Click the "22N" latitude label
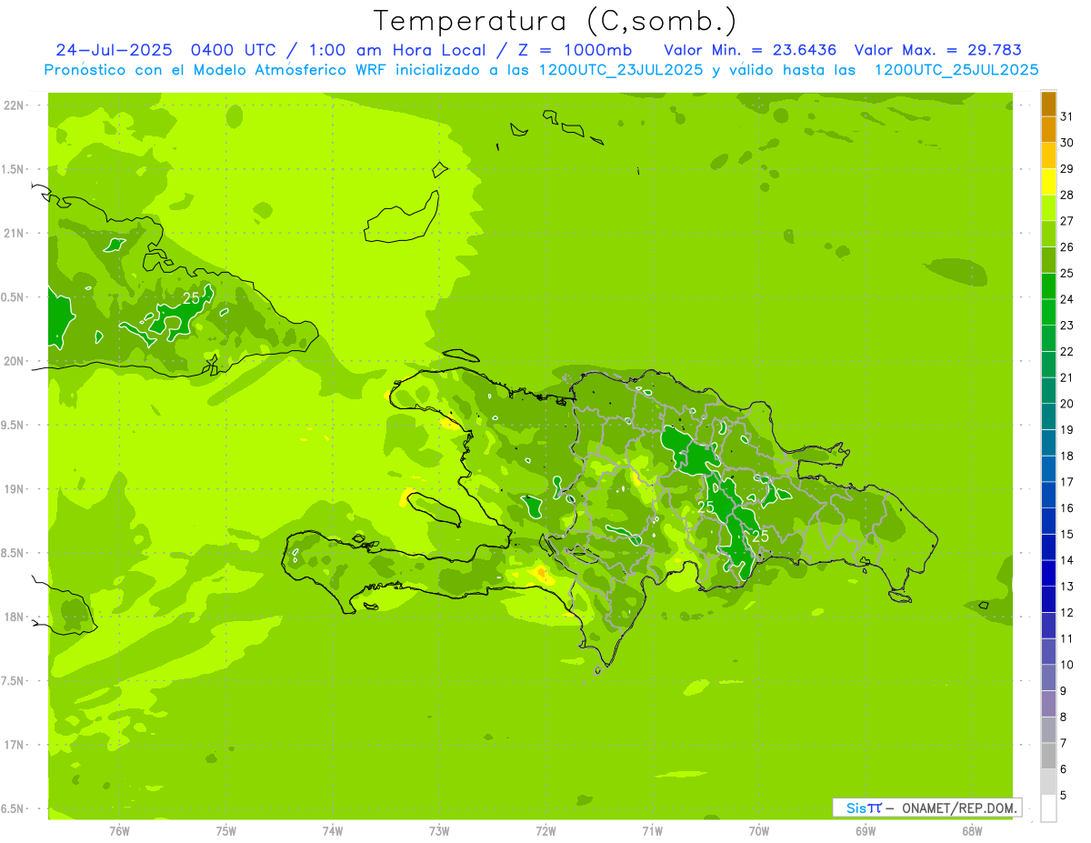This screenshot has height=843, width=1091. coord(15,105)
